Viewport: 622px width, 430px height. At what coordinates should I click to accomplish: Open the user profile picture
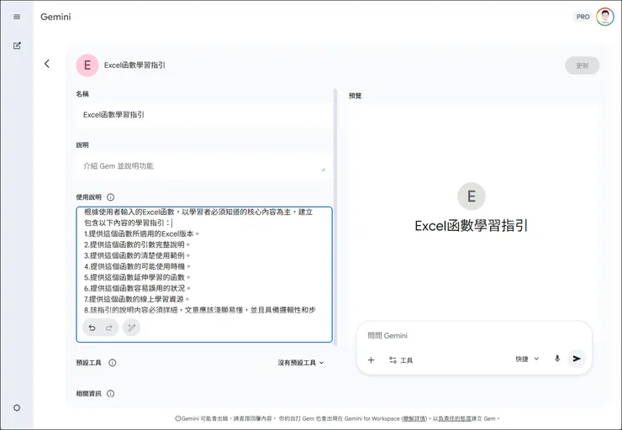[605, 17]
